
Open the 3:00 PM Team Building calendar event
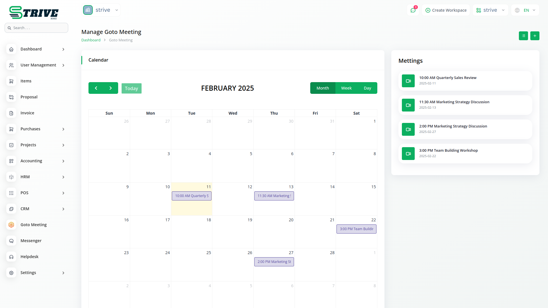[x=356, y=229]
